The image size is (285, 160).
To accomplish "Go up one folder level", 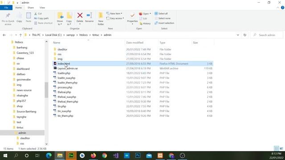I will pos(20,35).
